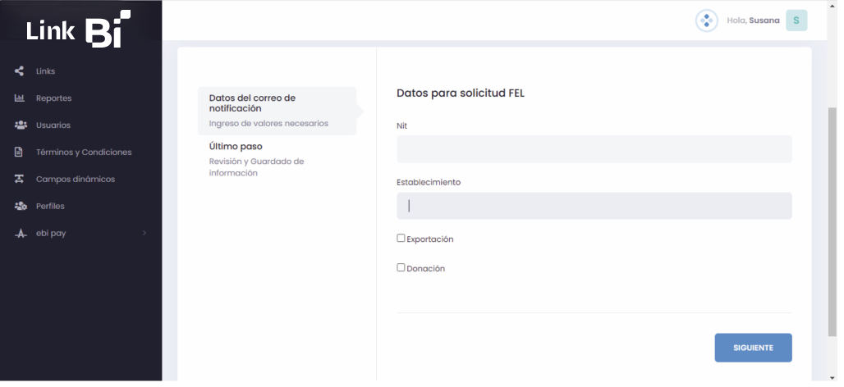Click the Hola, Susana user greeting

[x=753, y=20]
